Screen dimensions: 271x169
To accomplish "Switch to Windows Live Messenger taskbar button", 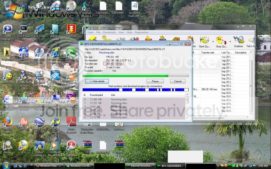I will [x=79, y=166].
